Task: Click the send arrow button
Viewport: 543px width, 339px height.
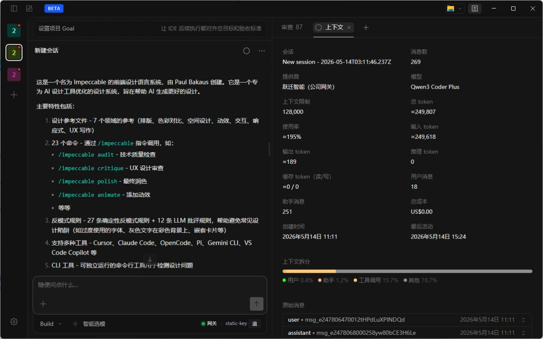Action: (257, 304)
